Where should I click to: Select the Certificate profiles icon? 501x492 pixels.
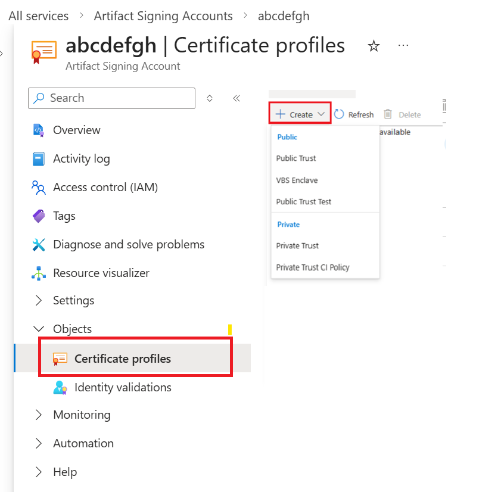[x=59, y=358]
